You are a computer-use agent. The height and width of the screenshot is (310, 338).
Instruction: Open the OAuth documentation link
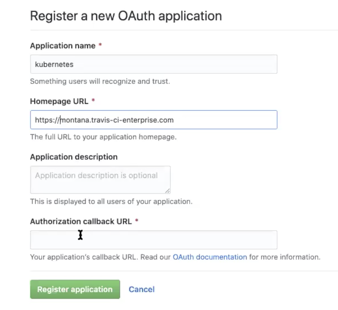210,257
